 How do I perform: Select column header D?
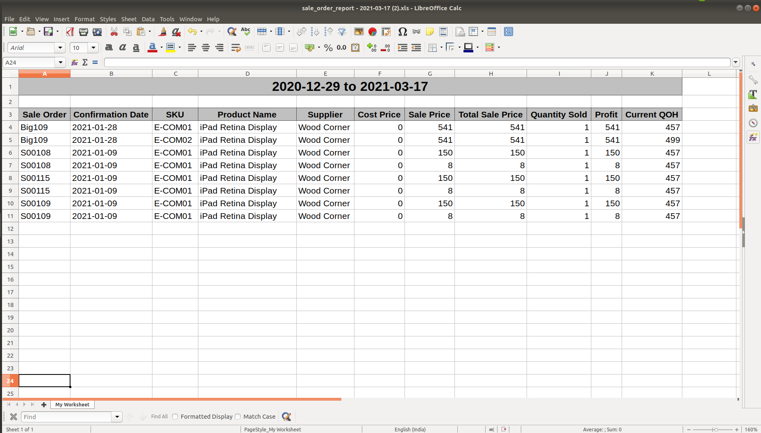tap(248, 74)
